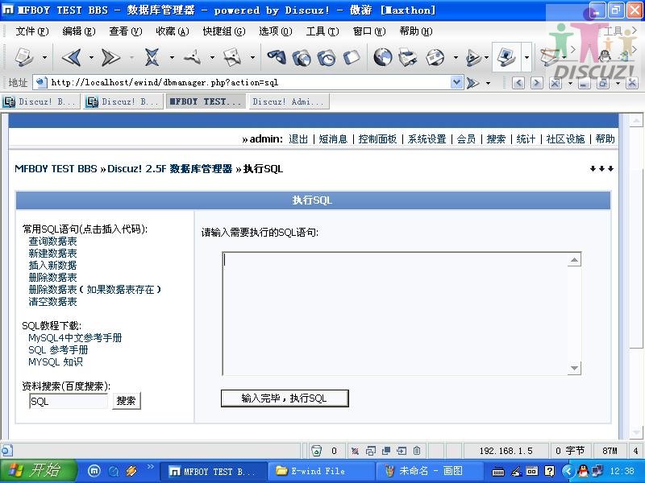The image size is (645, 483).
Task: Click the monitor toolbar icon
Action: click(x=506, y=56)
